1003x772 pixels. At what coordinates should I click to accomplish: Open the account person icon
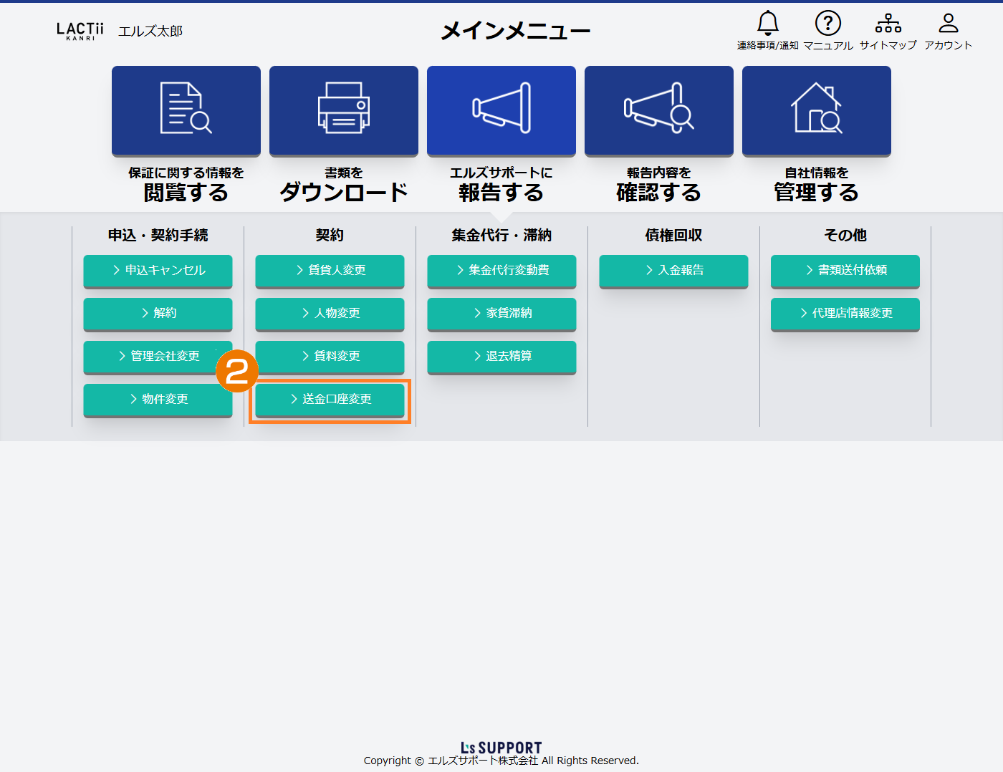(x=948, y=24)
